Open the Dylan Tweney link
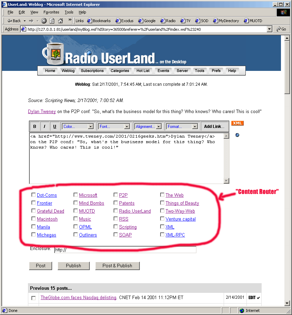 [39, 112]
